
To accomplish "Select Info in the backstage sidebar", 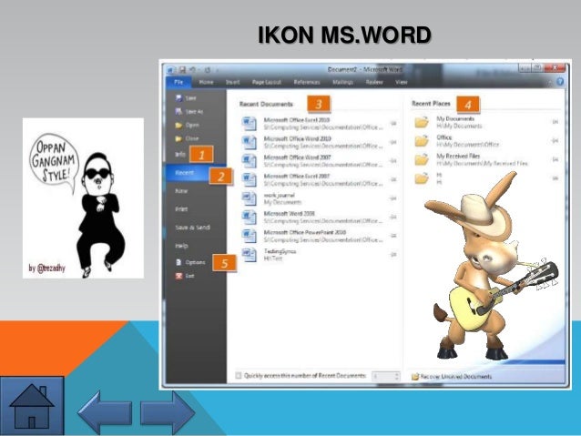I will pos(180,154).
